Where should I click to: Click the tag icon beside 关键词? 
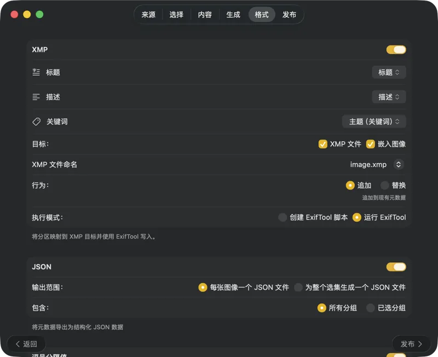(37, 122)
